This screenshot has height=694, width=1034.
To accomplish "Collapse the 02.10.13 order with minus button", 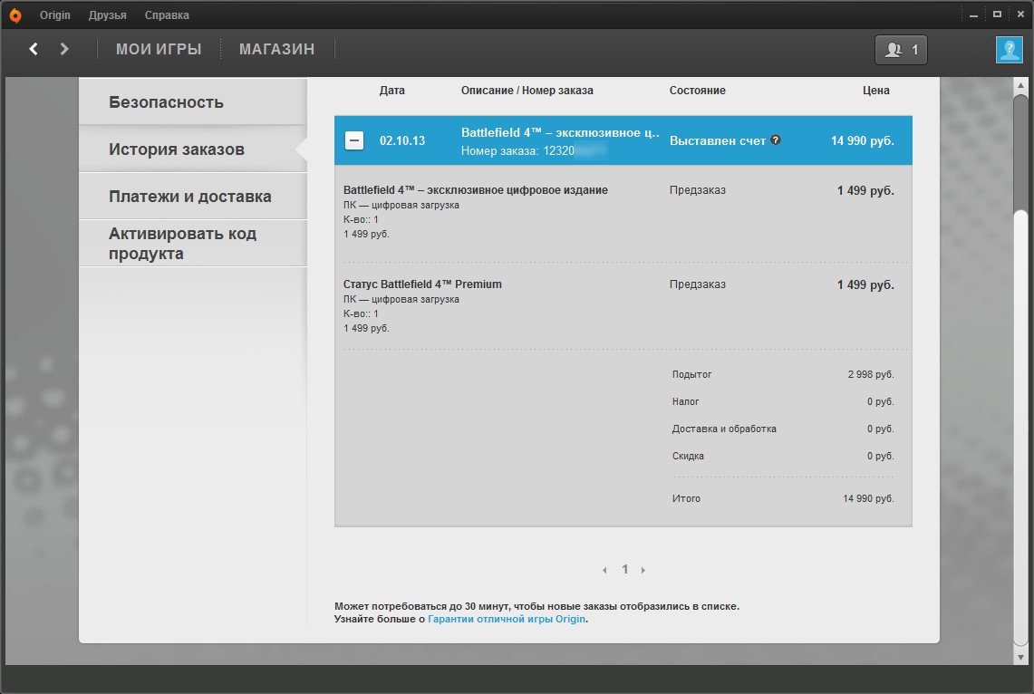I will [x=354, y=140].
